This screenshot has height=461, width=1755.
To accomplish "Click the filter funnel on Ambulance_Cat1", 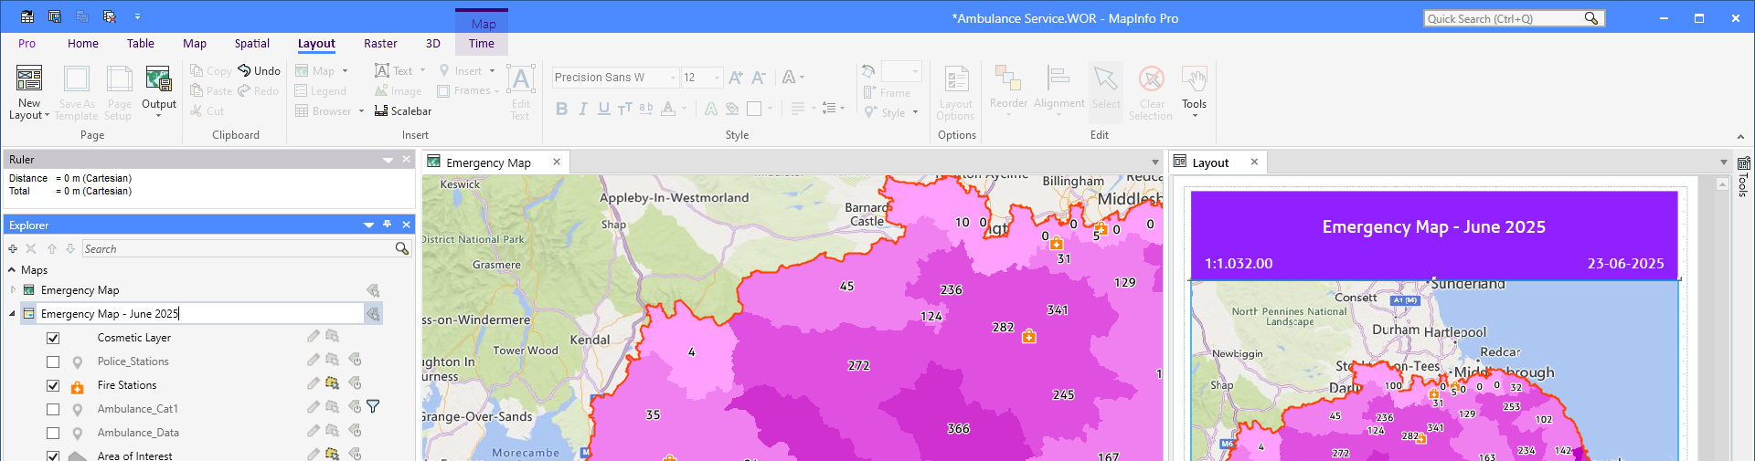I will (x=373, y=407).
